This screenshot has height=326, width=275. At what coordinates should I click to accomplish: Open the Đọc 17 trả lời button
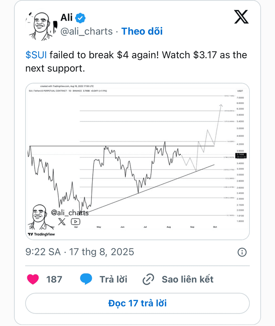(137, 303)
